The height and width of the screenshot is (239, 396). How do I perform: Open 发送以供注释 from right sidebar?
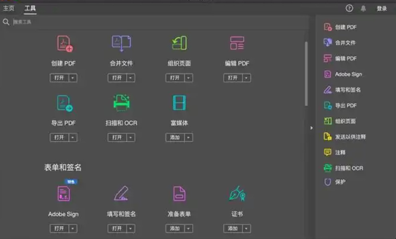coord(345,137)
